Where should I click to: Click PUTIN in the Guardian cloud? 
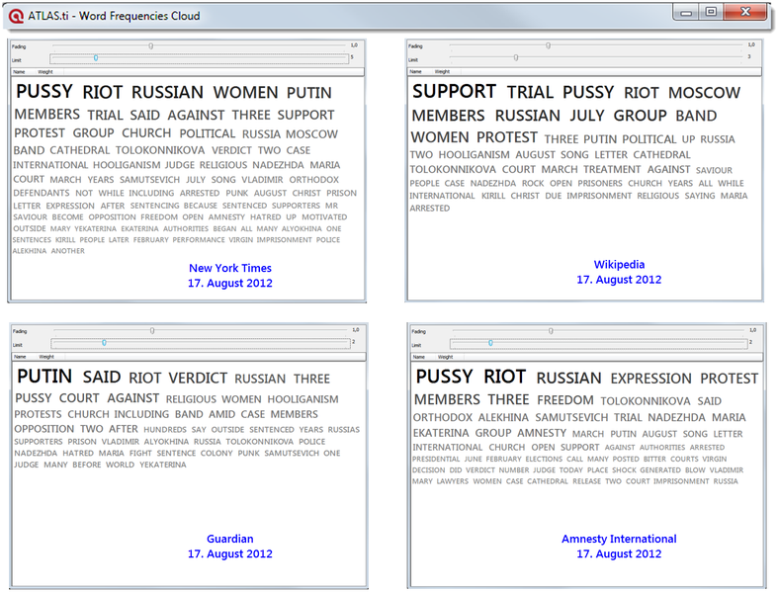44,377
